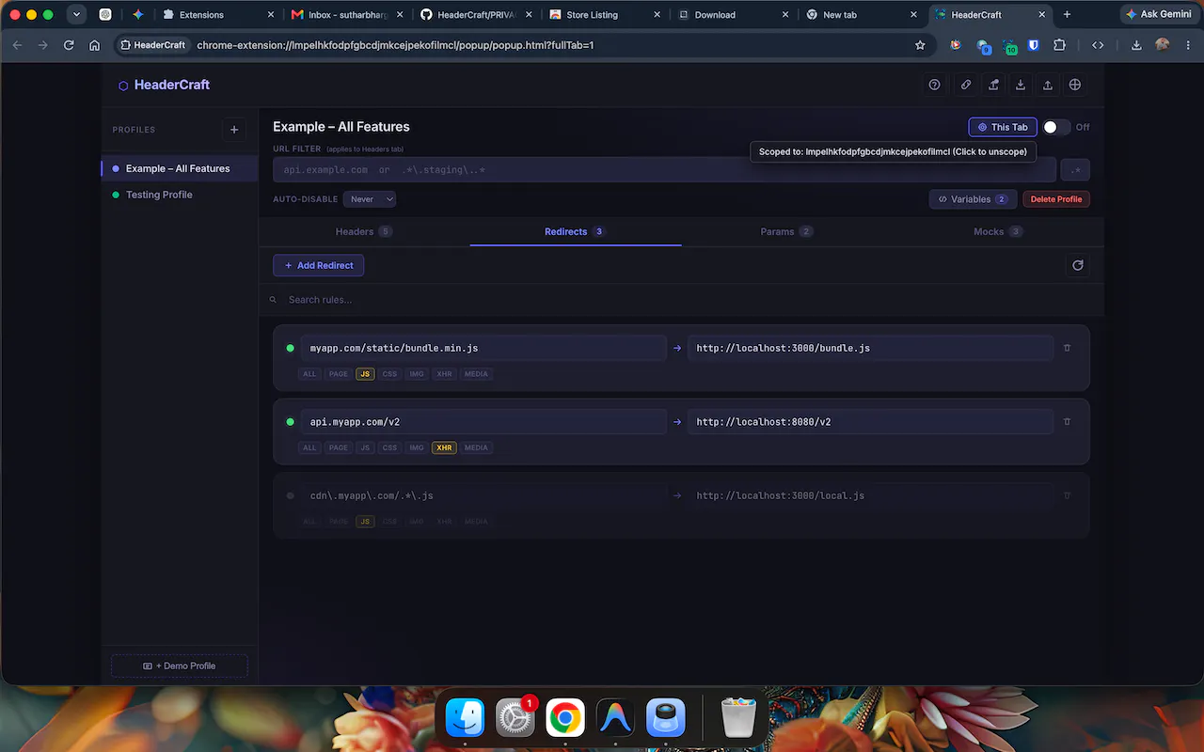Click the upload-arrow export icon in header
The width and height of the screenshot is (1204, 752).
(x=1048, y=85)
